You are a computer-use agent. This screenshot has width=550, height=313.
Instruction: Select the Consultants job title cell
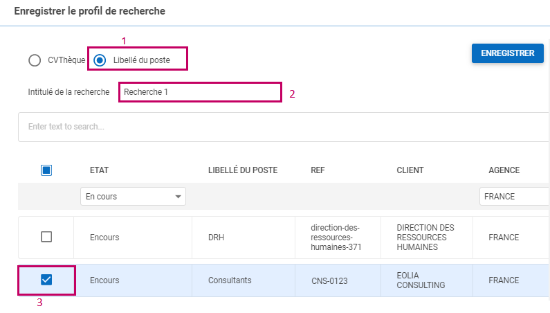pyautogui.click(x=230, y=280)
